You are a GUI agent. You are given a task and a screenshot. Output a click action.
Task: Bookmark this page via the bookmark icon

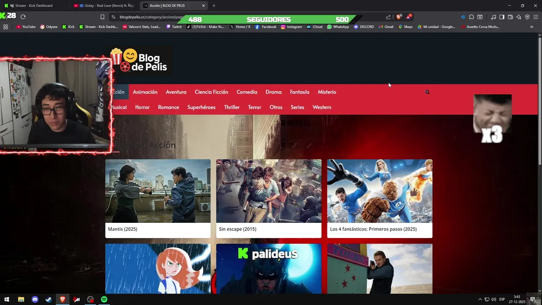[x=102, y=17]
